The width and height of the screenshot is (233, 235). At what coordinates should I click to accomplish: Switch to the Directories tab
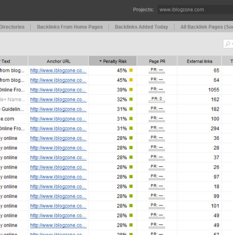[x=12, y=27]
